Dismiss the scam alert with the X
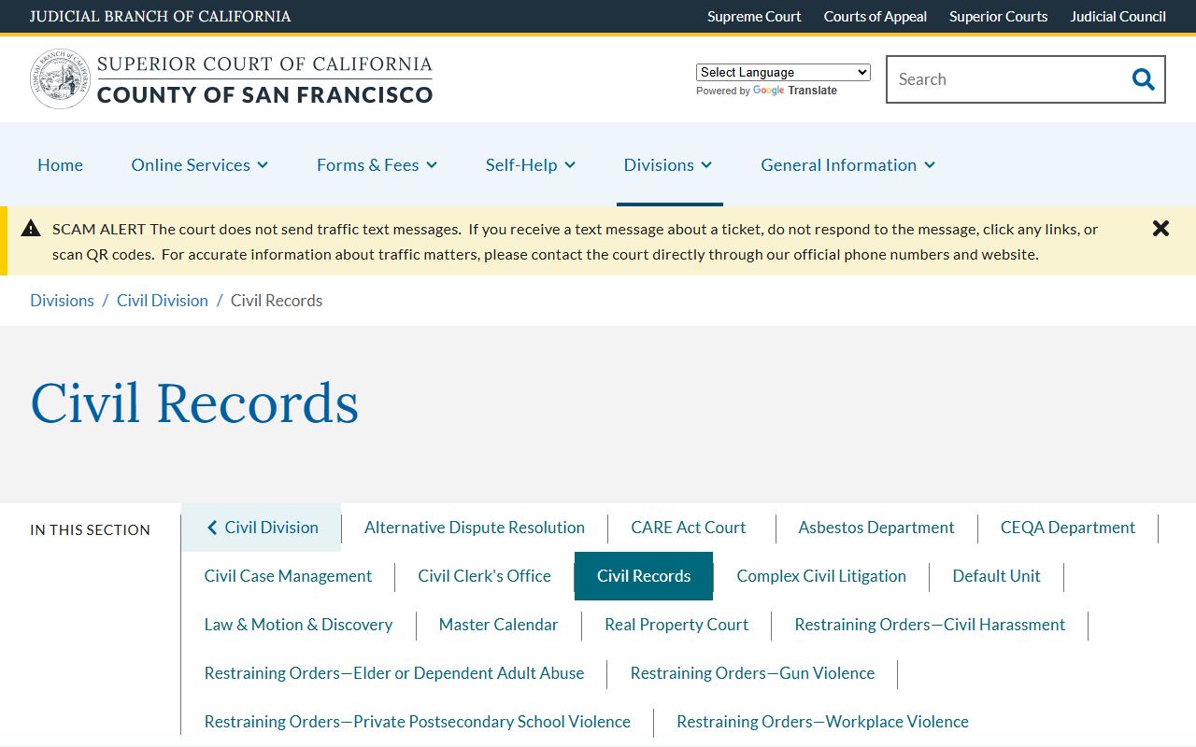1196x747 pixels. pyautogui.click(x=1160, y=229)
